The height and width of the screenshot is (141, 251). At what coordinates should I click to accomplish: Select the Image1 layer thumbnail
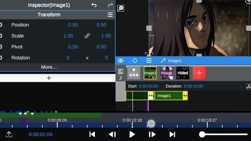click(x=150, y=73)
